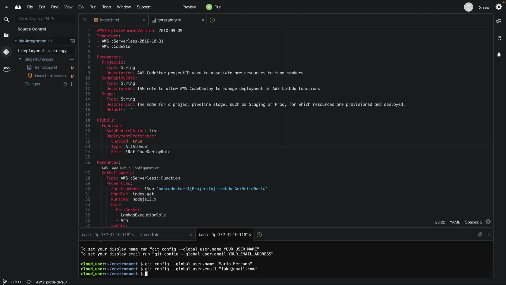Open the Collaborate chat icon
506x285 pixels.
(x=499, y=21)
